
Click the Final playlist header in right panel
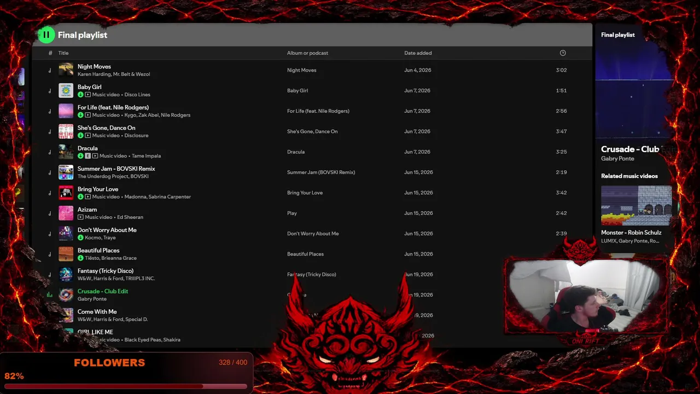click(x=618, y=35)
